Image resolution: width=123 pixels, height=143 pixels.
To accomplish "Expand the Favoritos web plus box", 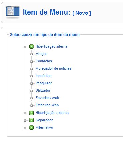I will click(31, 98).
